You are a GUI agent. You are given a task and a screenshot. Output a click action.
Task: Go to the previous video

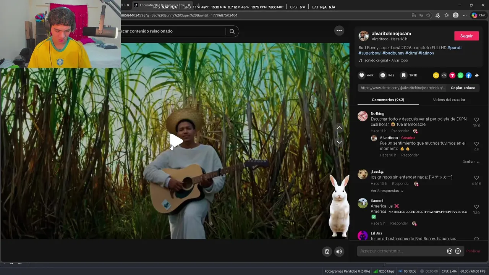pos(339,128)
